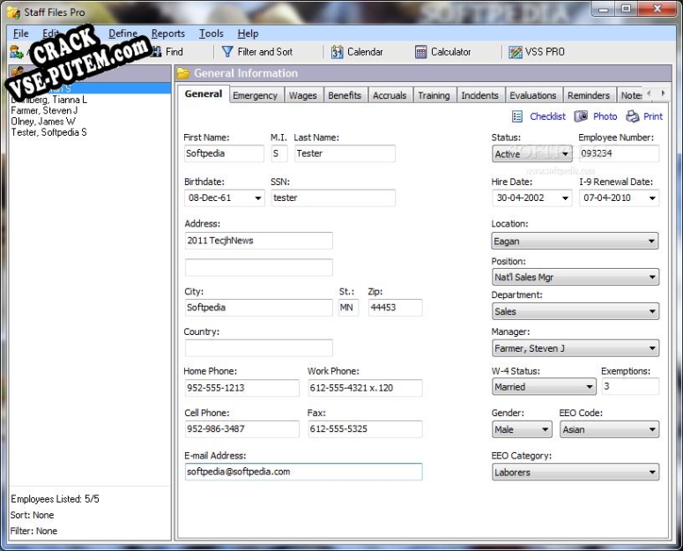
Task: Click the Checklist icon
Action: click(517, 116)
